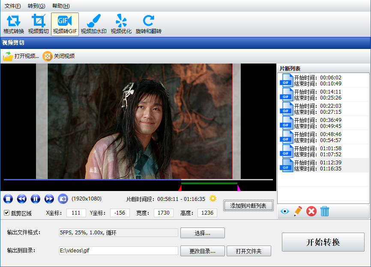371x267 pixels.
Task: Open the 文件(F) menu
Action: 13,6
